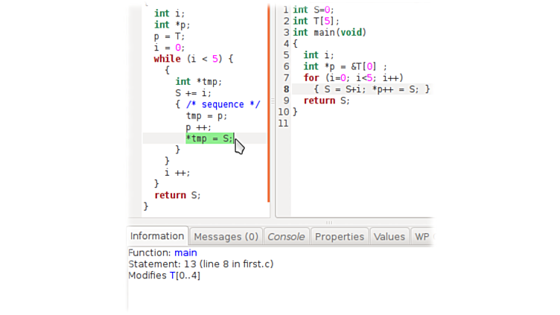Click line 6 'int *p = &T[0]' in source

(x=345, y=67)
